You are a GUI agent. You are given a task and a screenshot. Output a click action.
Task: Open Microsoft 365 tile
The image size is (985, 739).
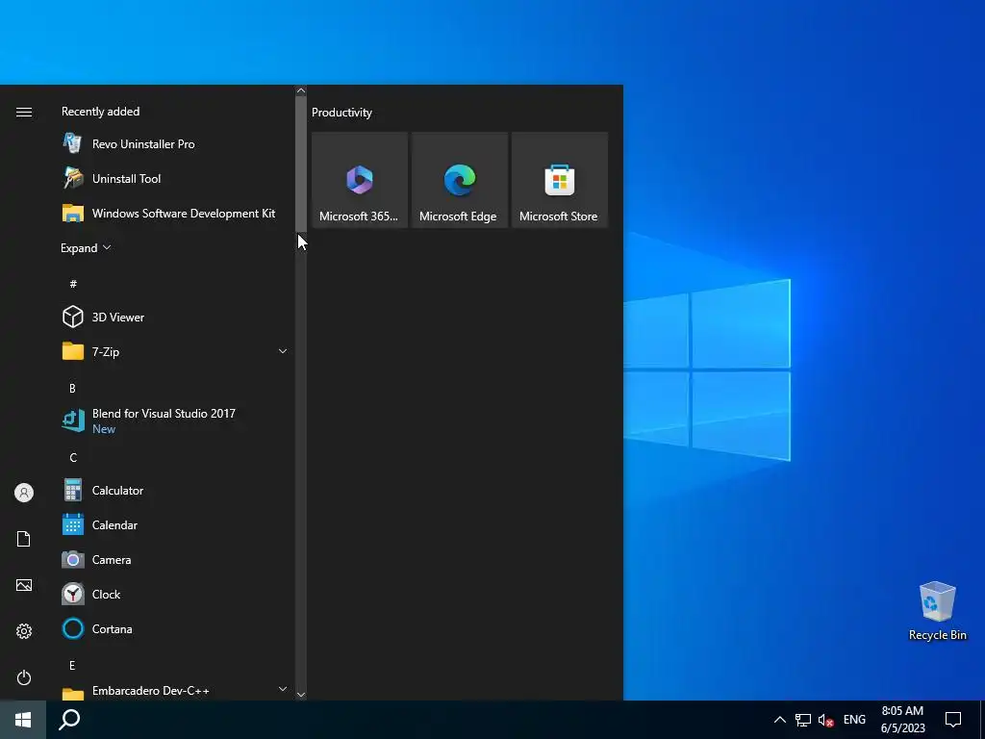coord(360,180)
